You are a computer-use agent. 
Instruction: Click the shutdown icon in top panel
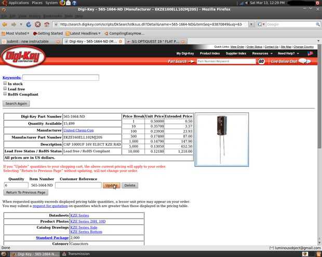click(318, 3)
